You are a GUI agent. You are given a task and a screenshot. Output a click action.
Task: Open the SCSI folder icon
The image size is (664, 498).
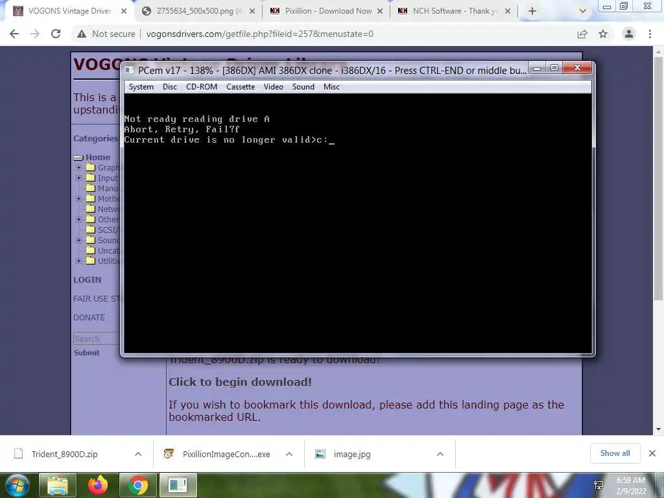tap(91, 230)
